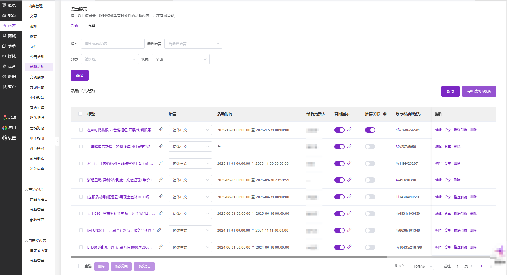Open the 应用 apps icon in sidebar
This screenshot has width=507, height=275.
pos(9,128)
